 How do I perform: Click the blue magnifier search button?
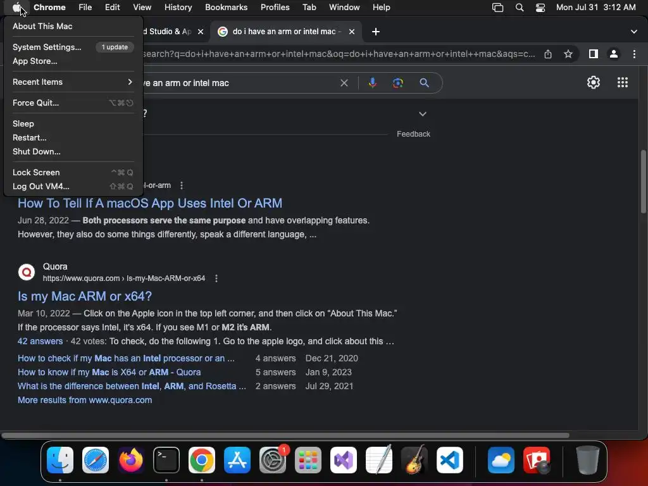[424, 83]
